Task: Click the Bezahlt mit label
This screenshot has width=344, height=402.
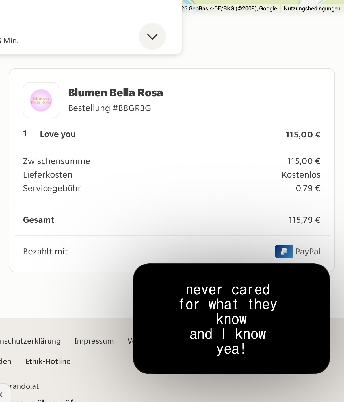Action: (46, 252)
